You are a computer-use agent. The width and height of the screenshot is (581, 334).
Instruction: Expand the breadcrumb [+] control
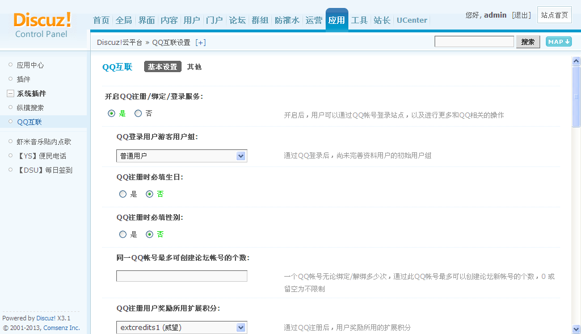pyautogui.click(x=201, y=41)
